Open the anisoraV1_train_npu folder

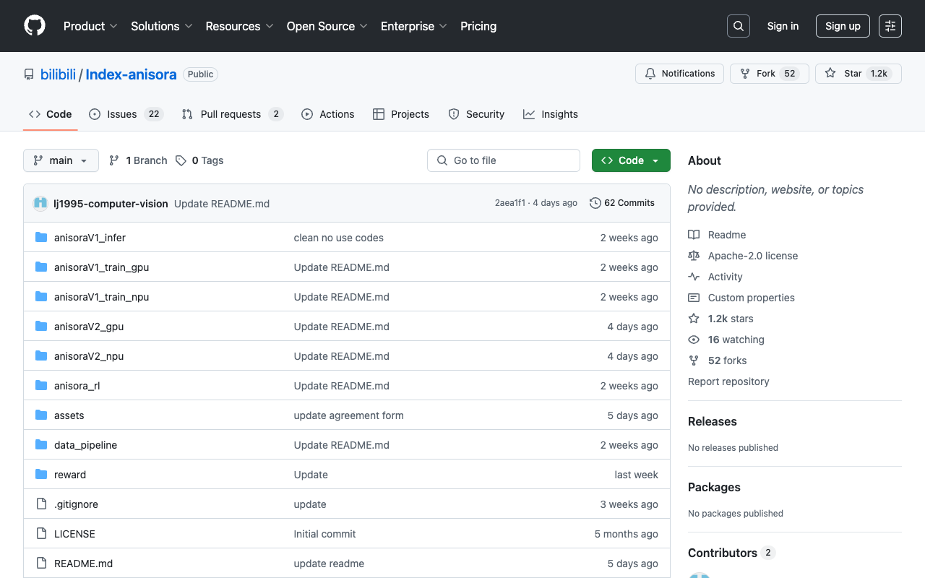[101, 297]
